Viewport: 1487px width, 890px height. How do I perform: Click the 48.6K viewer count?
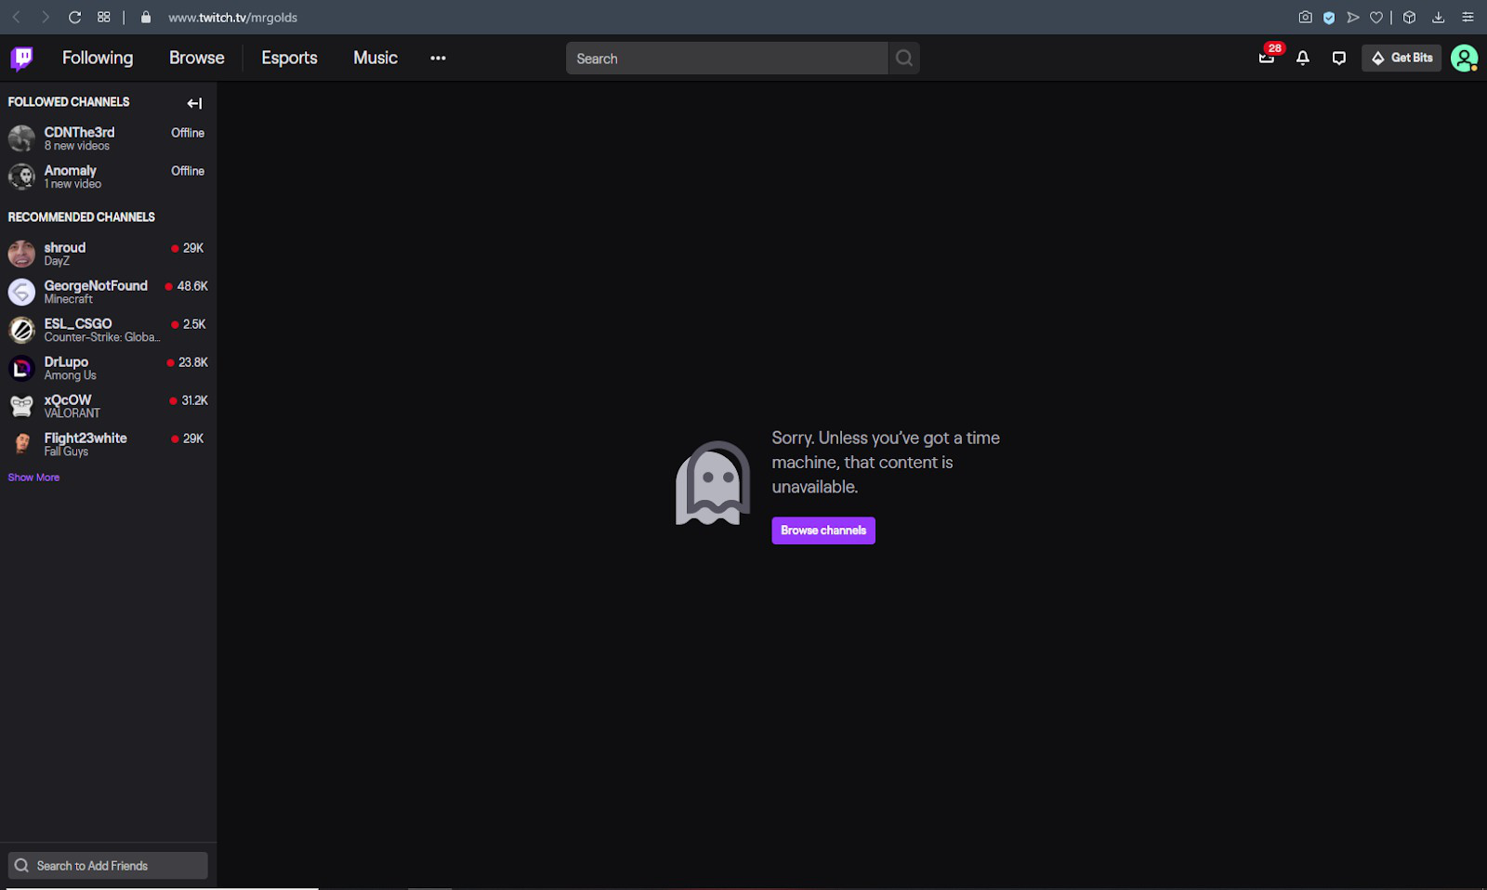pos(192,286)
